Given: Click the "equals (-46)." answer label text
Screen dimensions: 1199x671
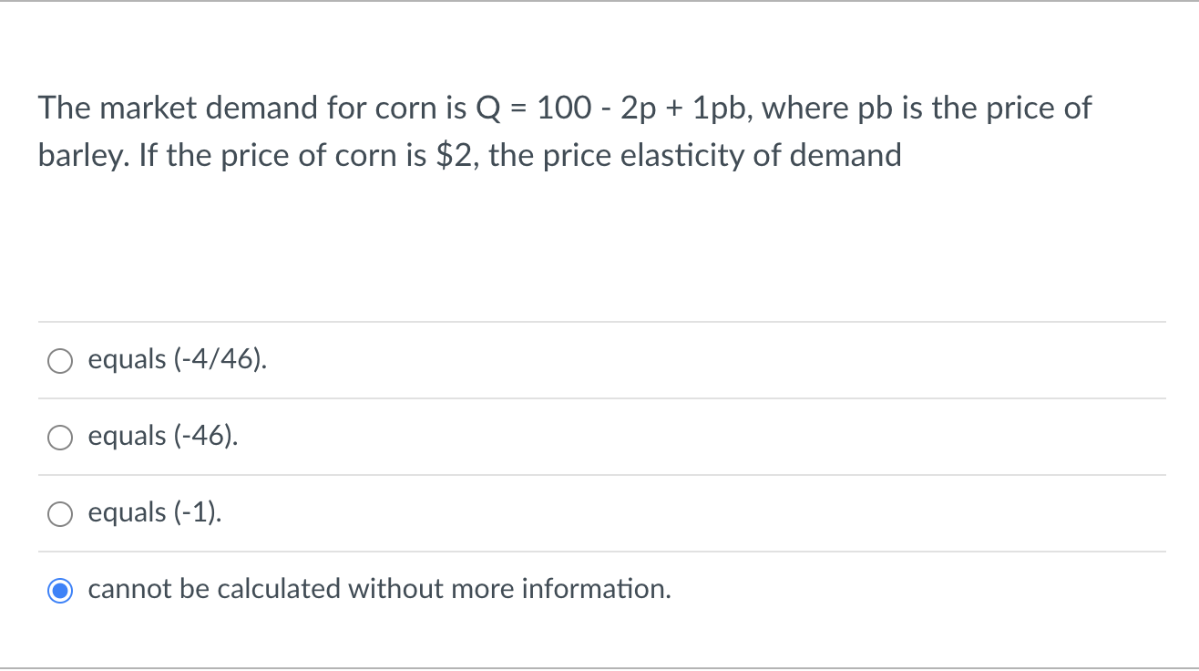Looking at the screenshot, I should tap(164, 437).
